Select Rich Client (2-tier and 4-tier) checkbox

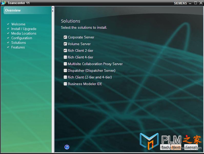[65, 77]
